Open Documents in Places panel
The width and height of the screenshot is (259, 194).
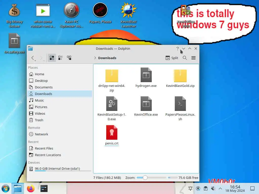[60, 87]
